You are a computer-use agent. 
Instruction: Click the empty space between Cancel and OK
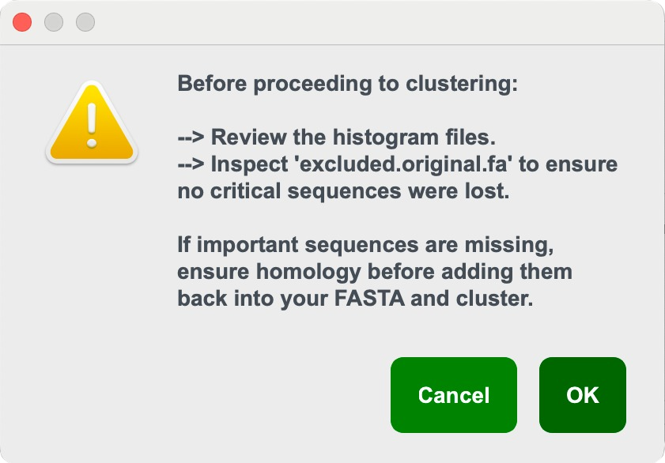(x=528, y=395)
